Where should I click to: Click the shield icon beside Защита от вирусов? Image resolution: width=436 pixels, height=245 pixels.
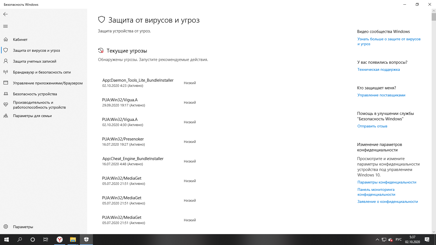(6, 50)
